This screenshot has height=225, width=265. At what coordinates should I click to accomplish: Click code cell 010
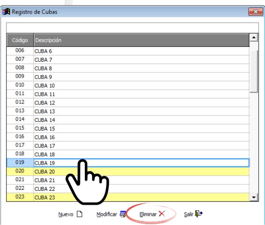(x=20, y=86)
